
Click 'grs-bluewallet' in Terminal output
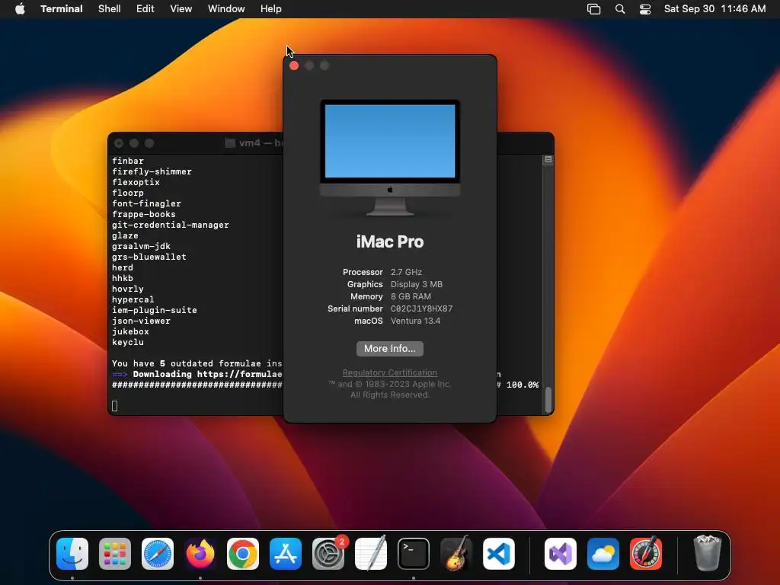click(x=149, y=257)
